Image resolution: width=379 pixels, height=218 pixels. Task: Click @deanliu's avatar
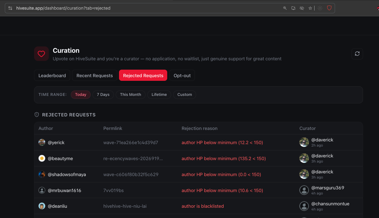42,206
